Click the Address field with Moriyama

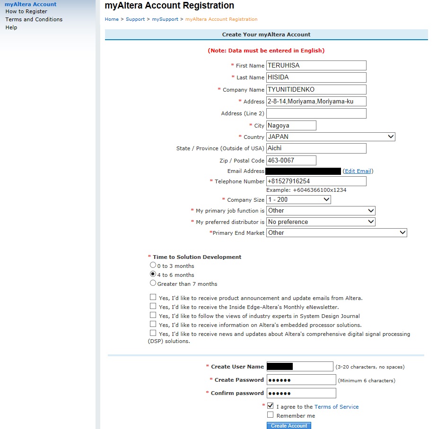[316, 101]
